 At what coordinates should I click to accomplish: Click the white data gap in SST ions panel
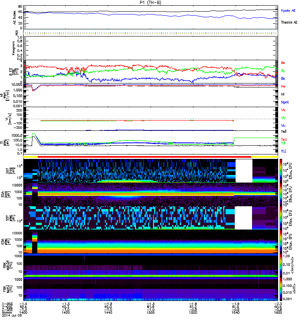pyautogui.click(x=244, y=171)
